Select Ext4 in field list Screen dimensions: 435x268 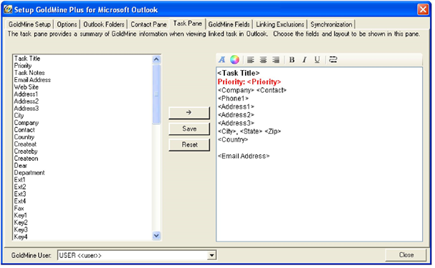[20, 202]
